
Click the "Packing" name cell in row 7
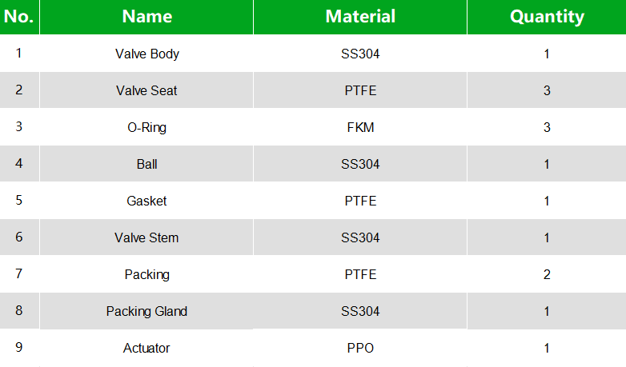(x=146, y=274)
